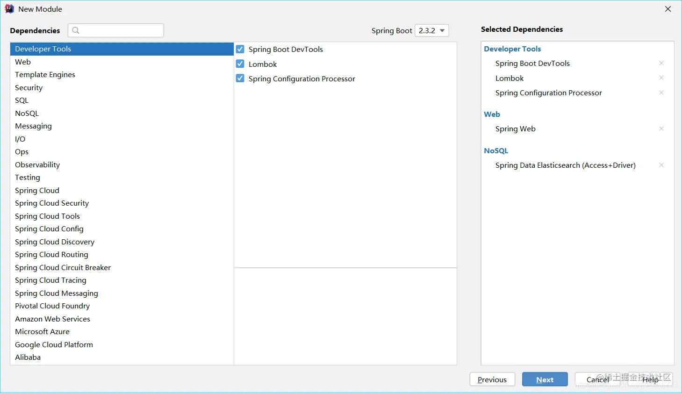
Task: Click the search magnifier icon in Dependencies
Action: point(76,30)
